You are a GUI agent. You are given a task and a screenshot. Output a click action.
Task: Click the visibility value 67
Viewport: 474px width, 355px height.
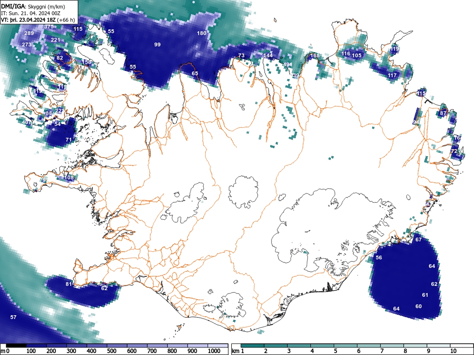point(419,240)
